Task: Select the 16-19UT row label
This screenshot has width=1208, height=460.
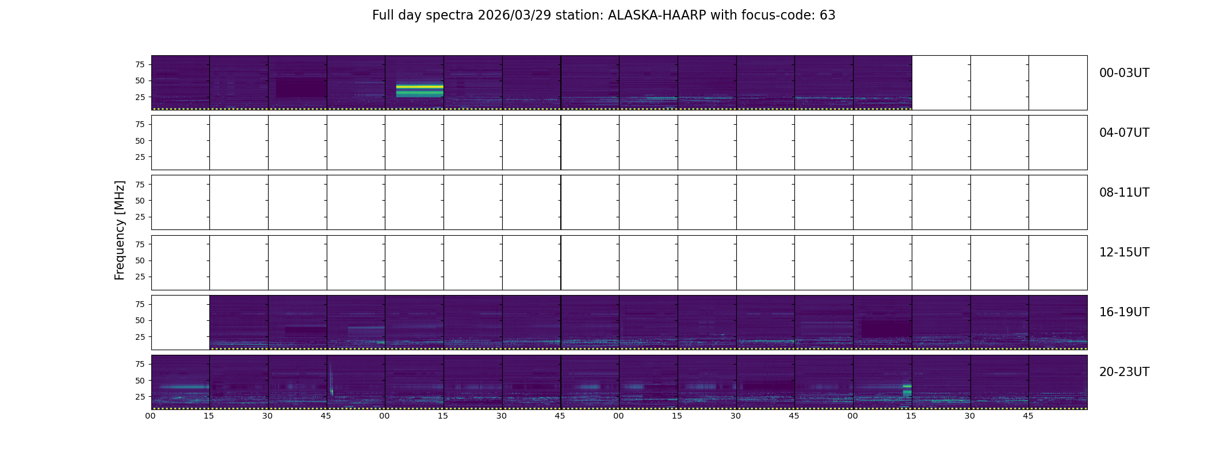Action: [1124, 312]
